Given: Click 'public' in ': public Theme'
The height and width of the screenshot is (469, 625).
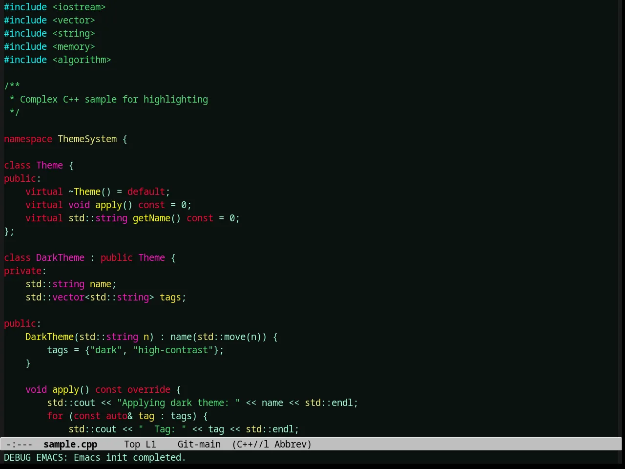Looking at the screenshot, I should point(117,257).
